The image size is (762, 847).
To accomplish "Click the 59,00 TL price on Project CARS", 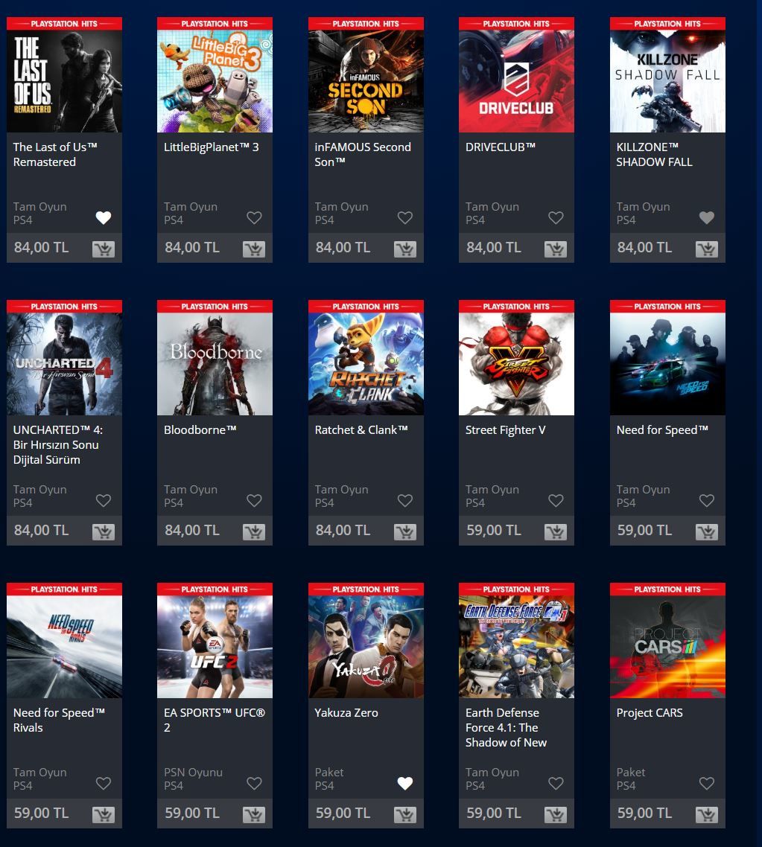I will (644, 813).
